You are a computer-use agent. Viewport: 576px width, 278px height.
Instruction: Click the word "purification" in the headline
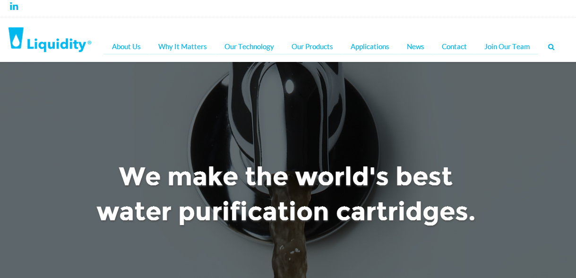click(253, 211)
